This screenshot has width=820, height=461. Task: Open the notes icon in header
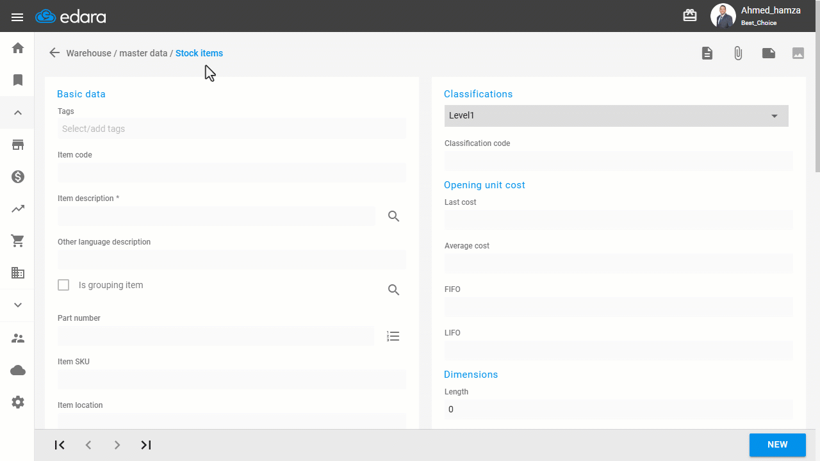coord(769,53)
